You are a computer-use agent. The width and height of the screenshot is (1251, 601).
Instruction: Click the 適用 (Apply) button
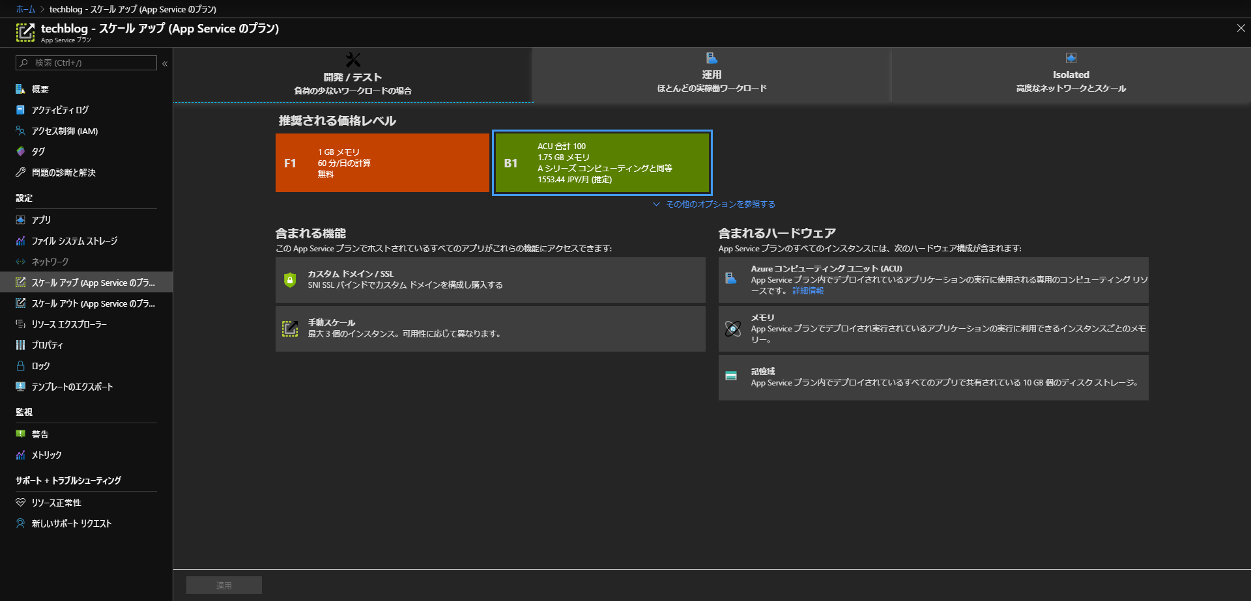tap(223, 585)
